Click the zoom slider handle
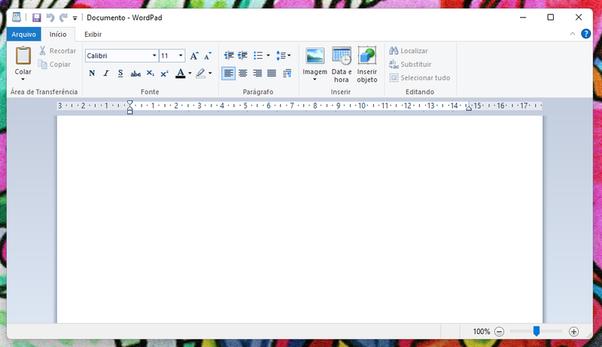 [x=537, y=331]
